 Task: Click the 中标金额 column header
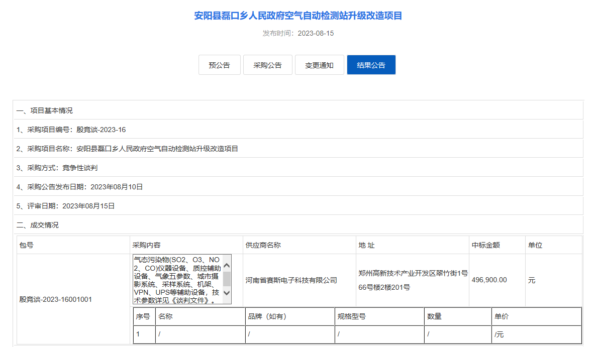click(x=498, y=245)
